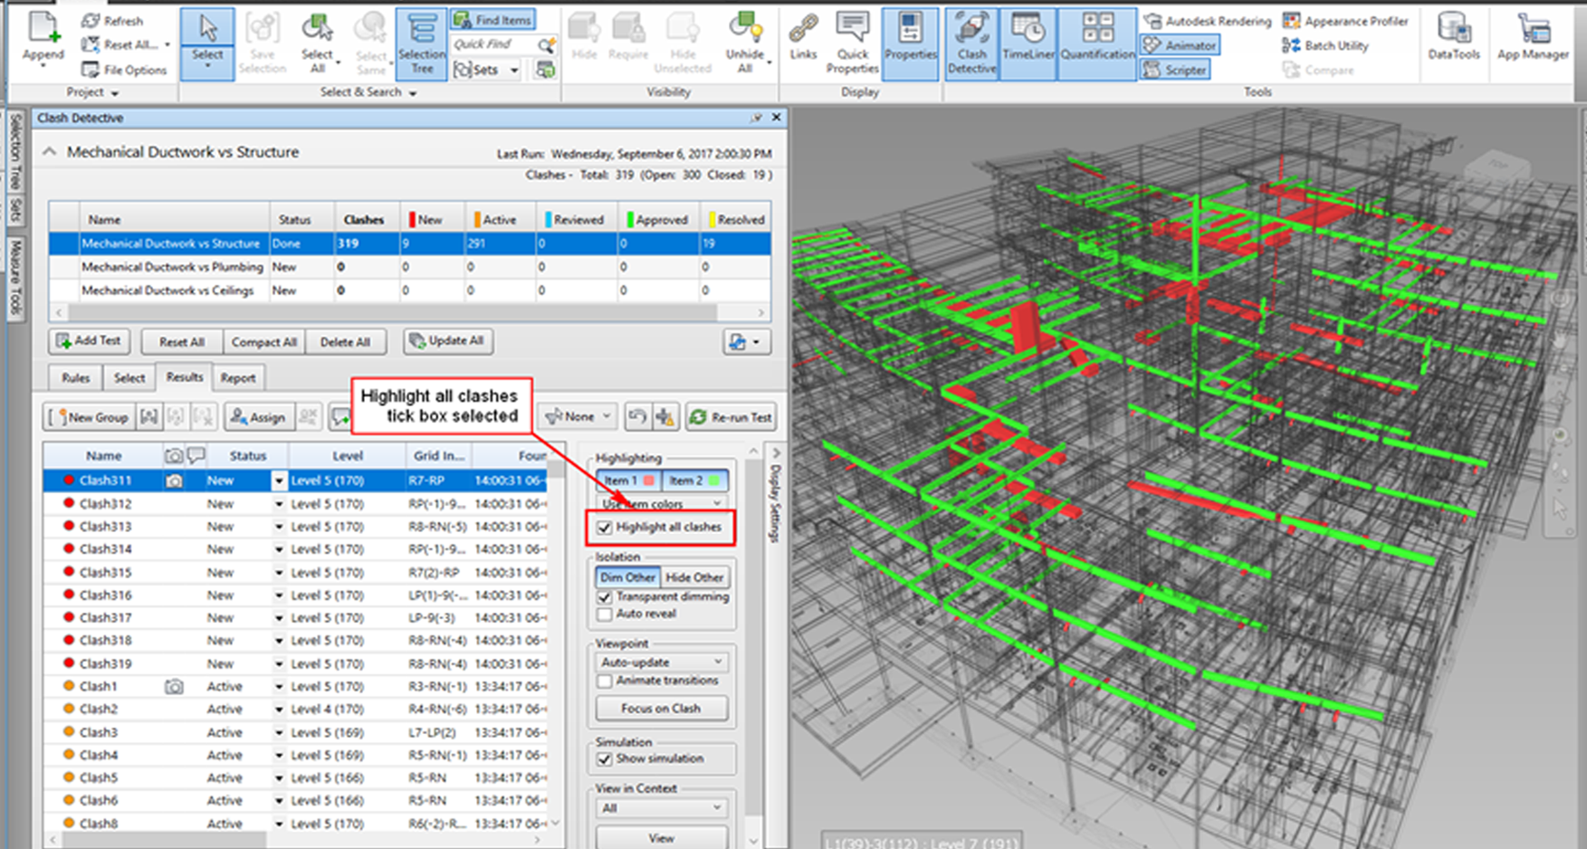Uncheck Highlight all clashes
Image resolution: width=1587 pixels, height=849 pixels.
(x=605, y=528)
